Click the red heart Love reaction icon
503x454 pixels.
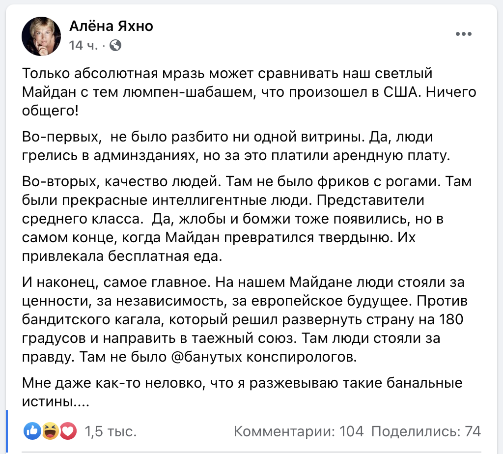(x=68, y=431)
